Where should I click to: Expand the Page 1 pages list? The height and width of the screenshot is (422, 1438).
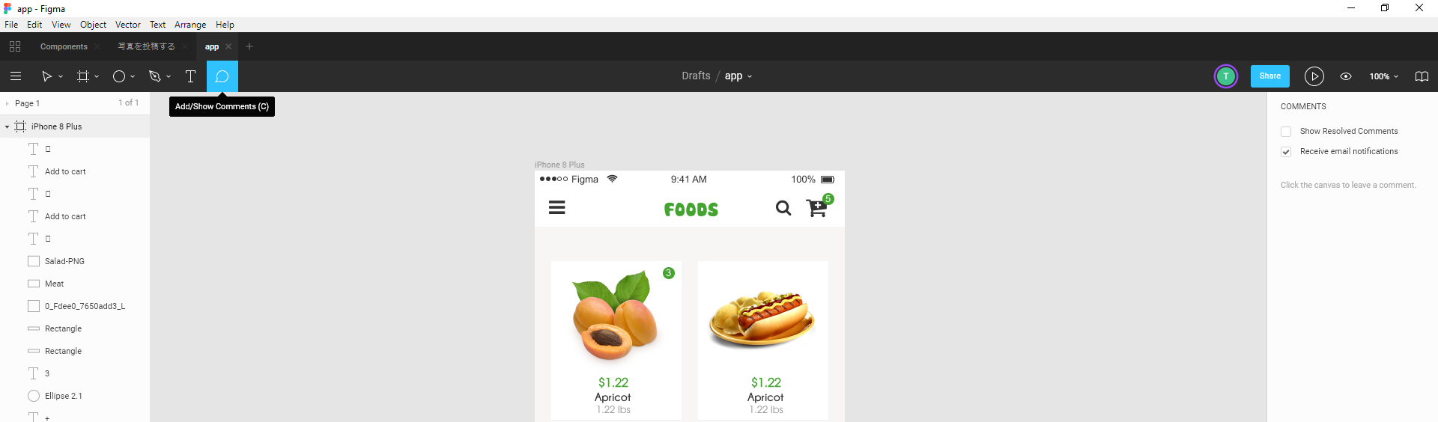[7, 103]
